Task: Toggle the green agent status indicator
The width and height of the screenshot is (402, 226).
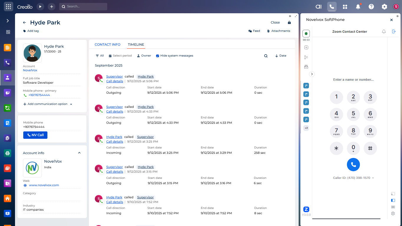Action: point(306,34)
